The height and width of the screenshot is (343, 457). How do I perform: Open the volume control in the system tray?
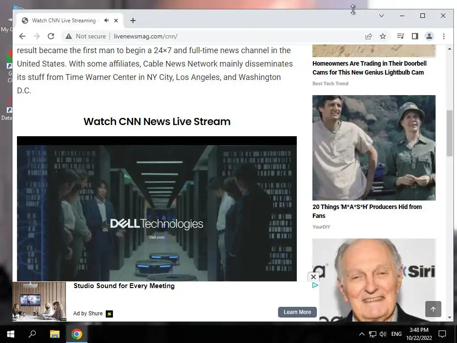coord(383,334)
